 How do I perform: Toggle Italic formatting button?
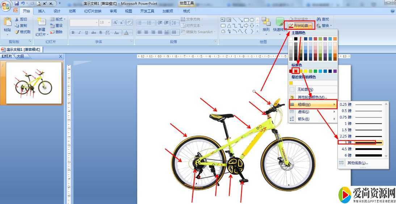click(80, 33)
